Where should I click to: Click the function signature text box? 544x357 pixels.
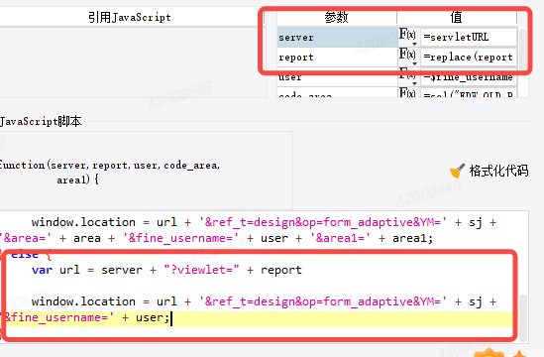(x=146, y=171)
